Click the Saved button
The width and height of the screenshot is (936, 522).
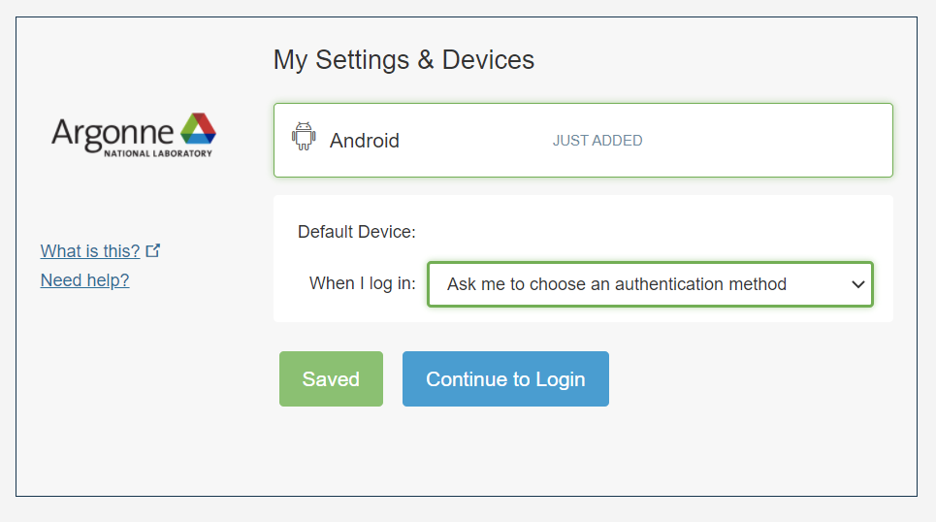coord(332,378)
